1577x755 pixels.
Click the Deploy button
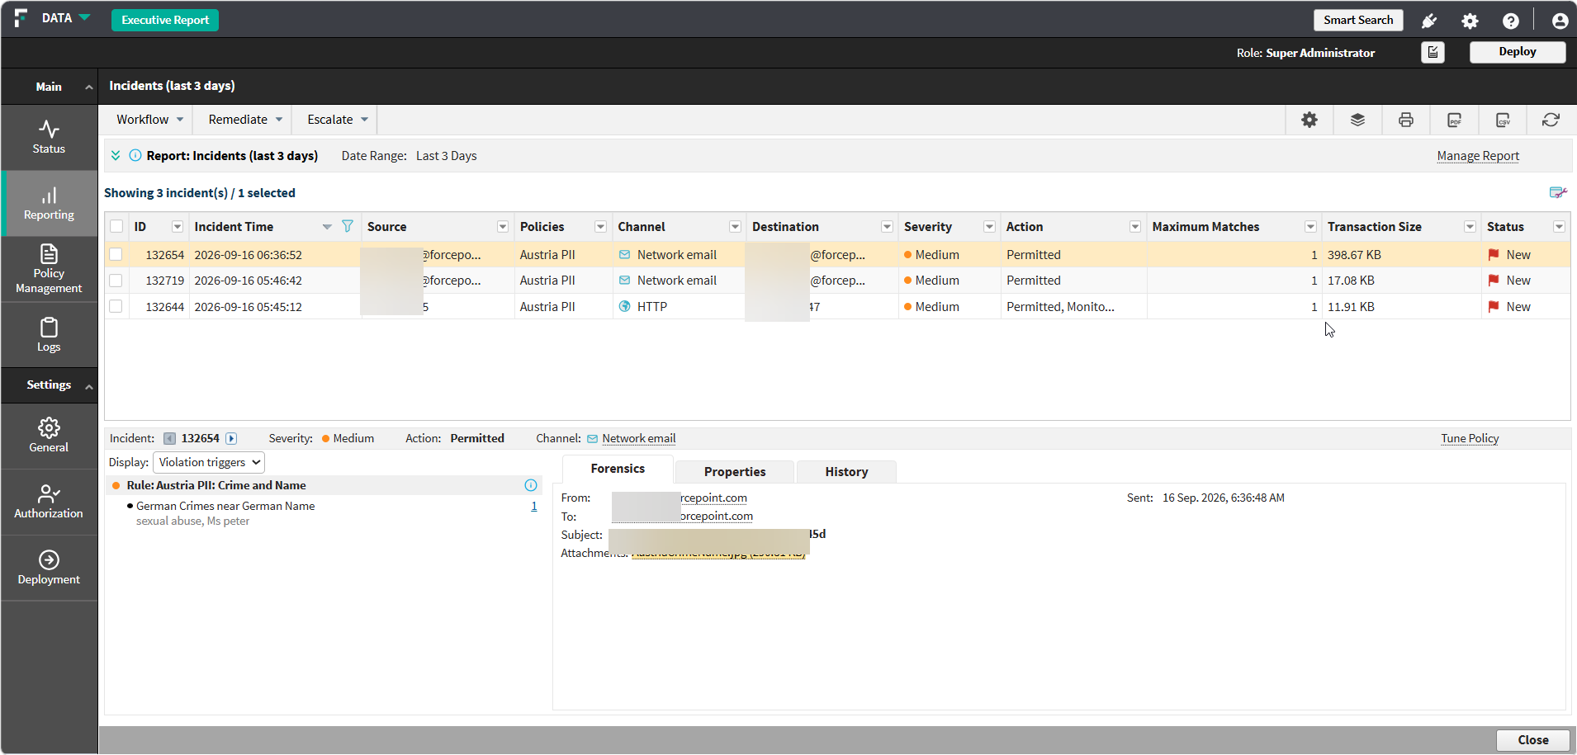coord(1518,51)
